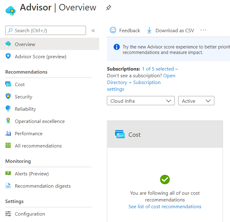Open the more options ellipsis menu
Image resolution: width=230 pixels, height=222 pixels.
click(x=203, y=30)
